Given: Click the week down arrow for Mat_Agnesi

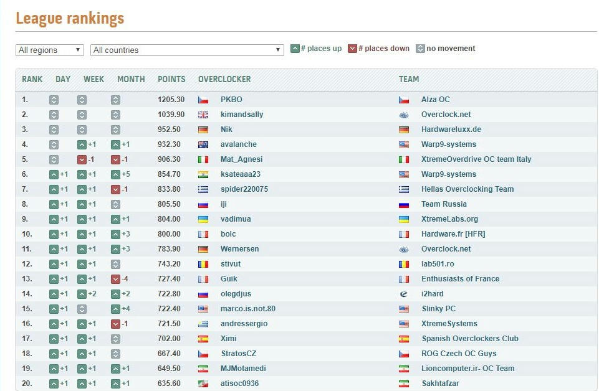Looking at the screenshot, I should (82, 159).
